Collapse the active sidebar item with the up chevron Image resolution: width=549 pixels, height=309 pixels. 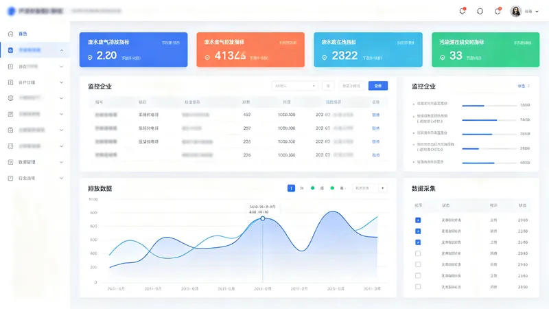click(x=62, y=50)
